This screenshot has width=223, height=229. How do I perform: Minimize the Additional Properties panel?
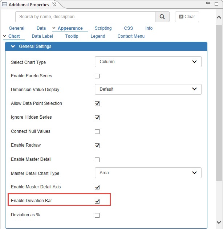click(208, 4)
